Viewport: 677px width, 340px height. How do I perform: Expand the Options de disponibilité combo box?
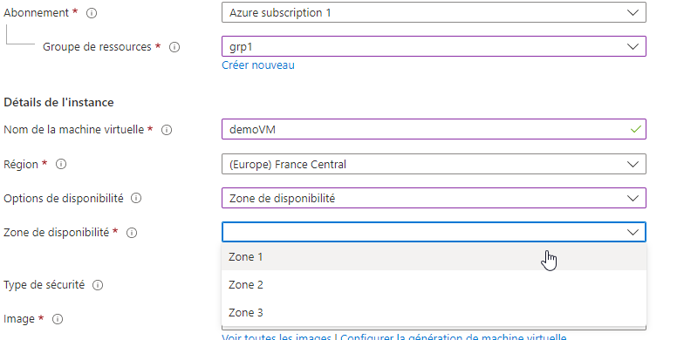tap(434, 198)
